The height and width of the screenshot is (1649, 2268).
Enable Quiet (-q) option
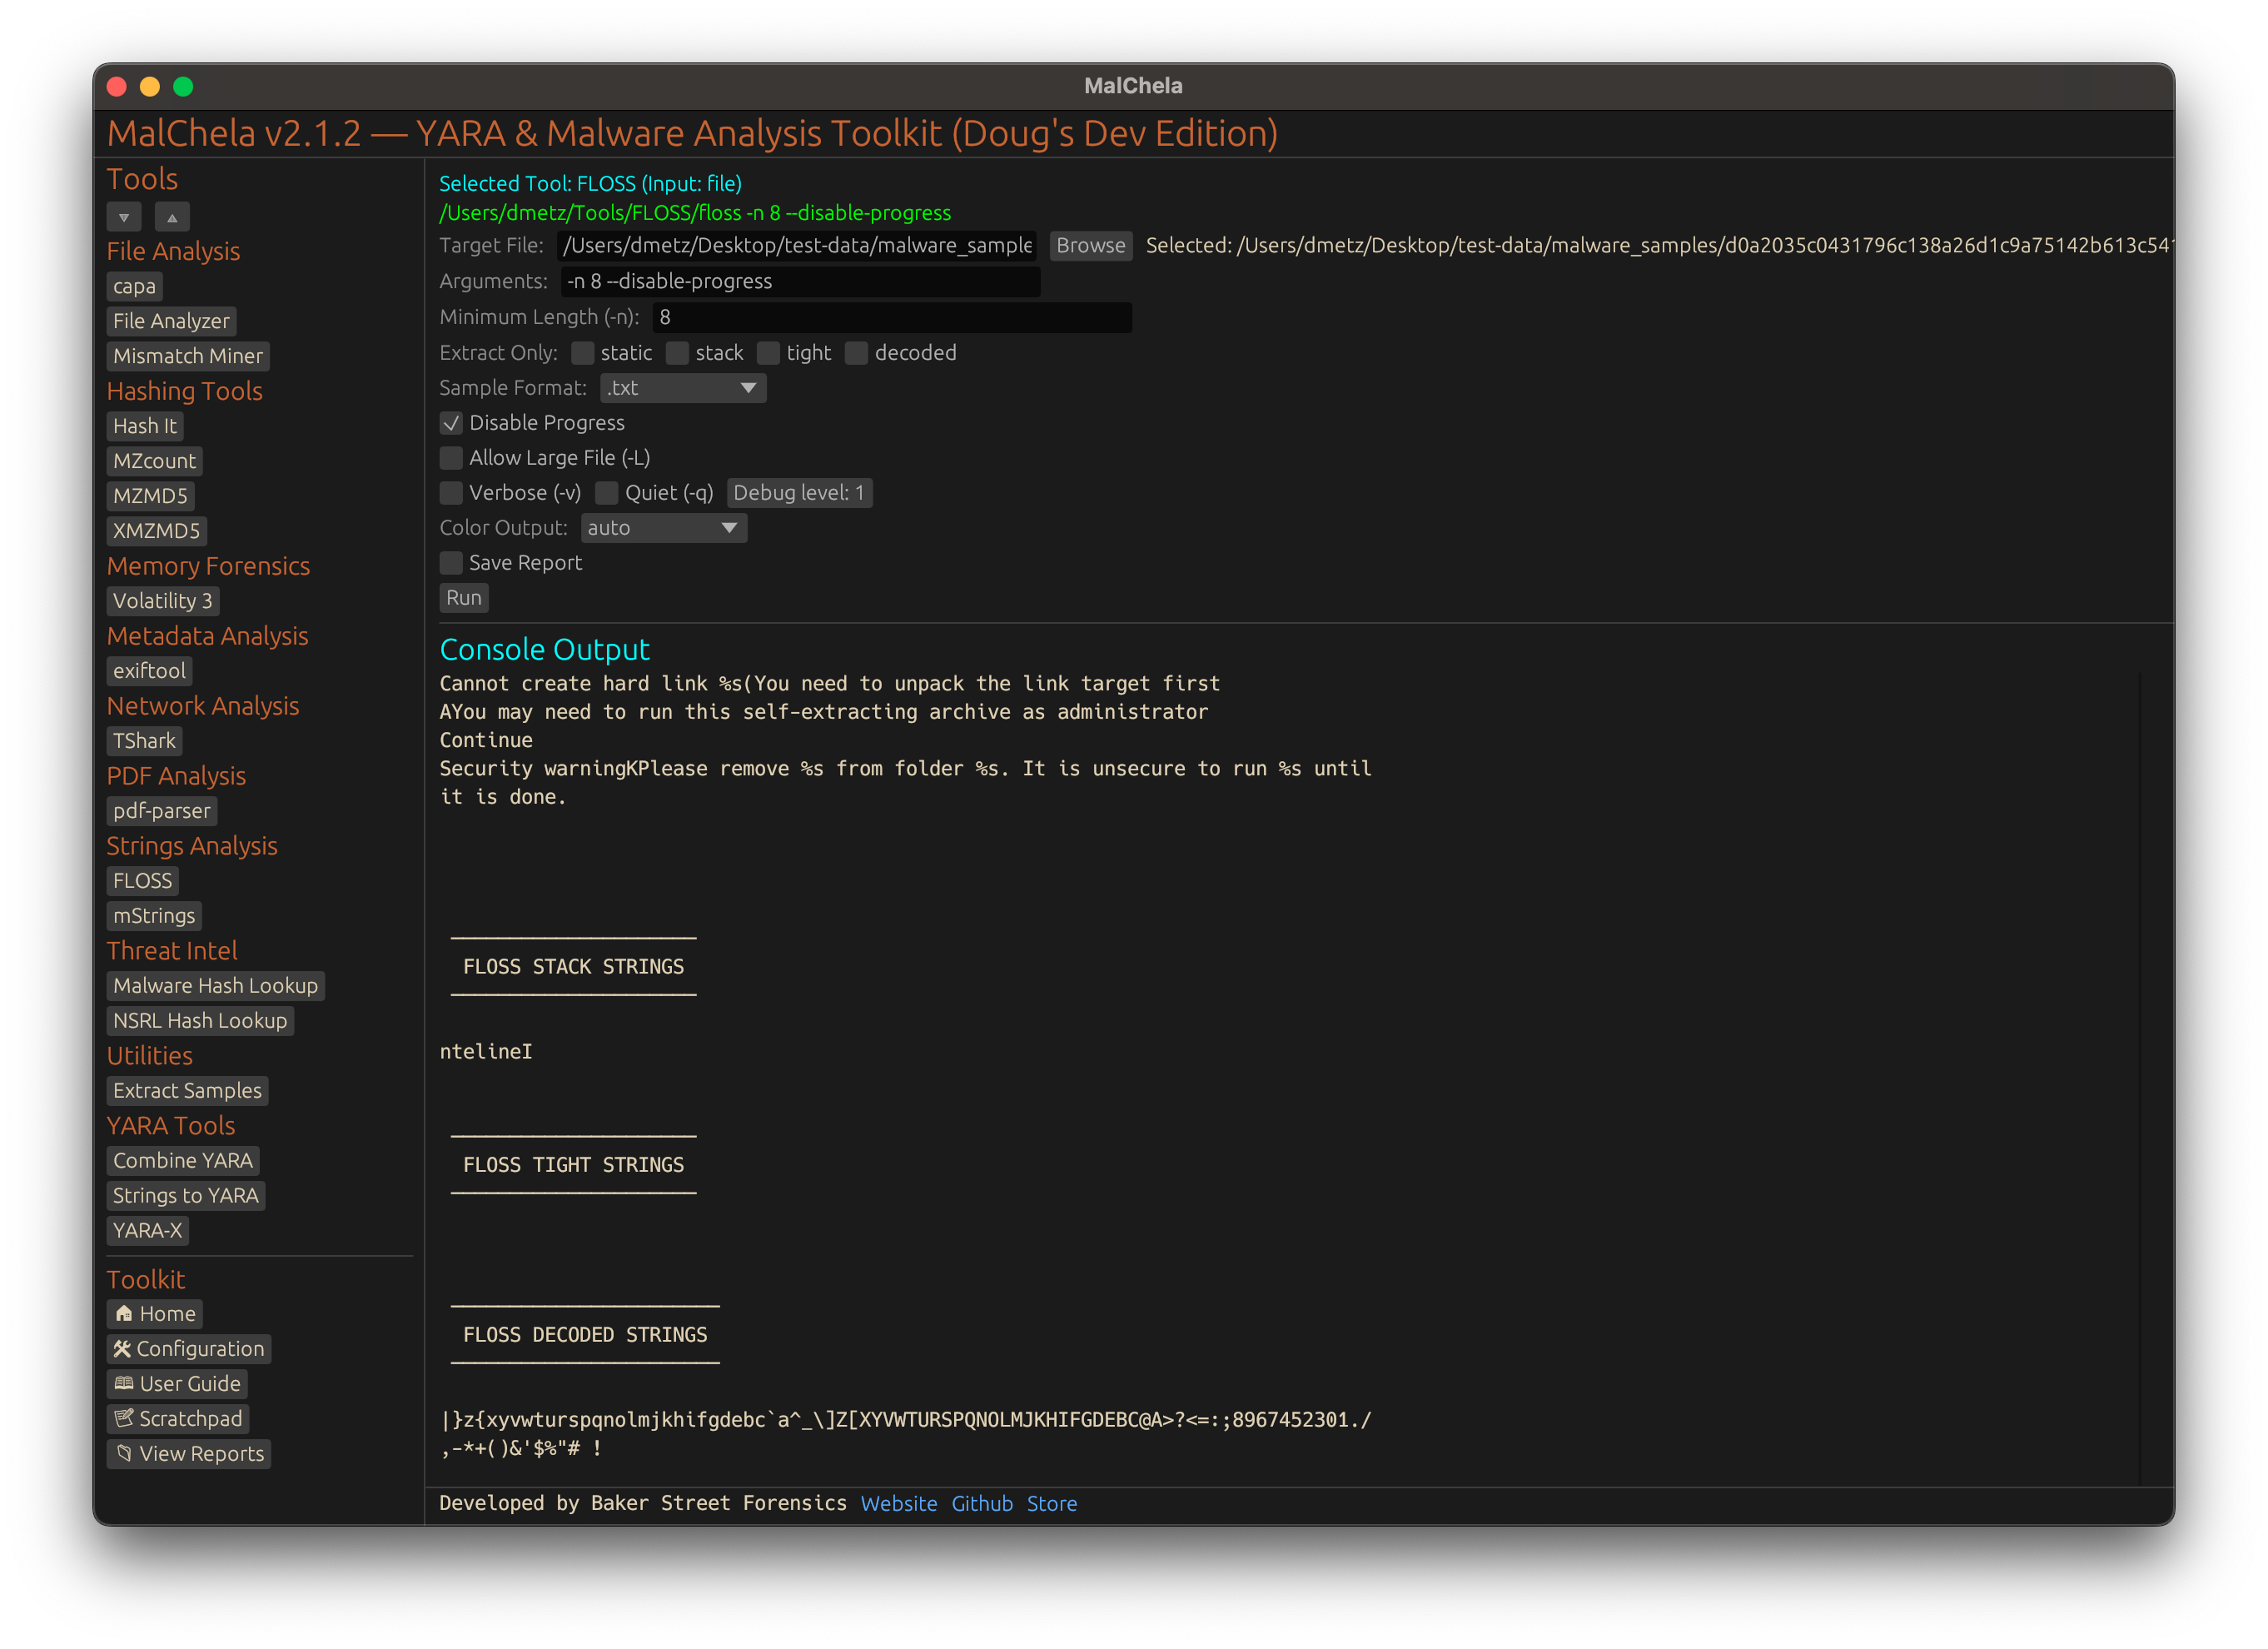(607, 493)
